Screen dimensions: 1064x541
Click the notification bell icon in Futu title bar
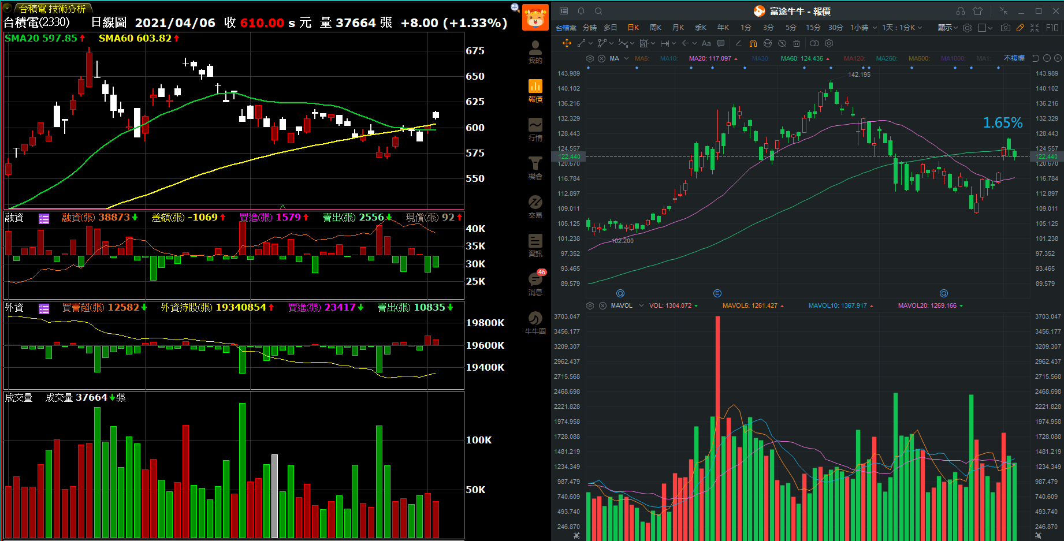[x=581, y=11]
